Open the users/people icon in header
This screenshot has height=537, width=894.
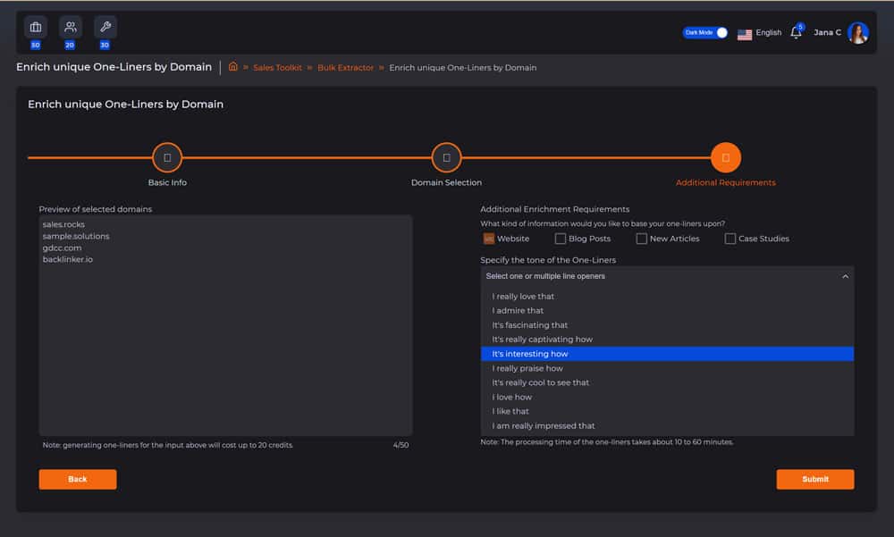70,27
